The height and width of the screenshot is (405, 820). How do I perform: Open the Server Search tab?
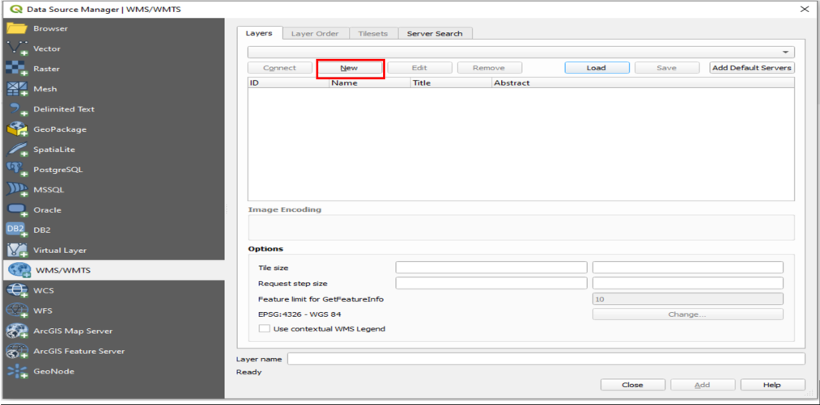[435, 33]
